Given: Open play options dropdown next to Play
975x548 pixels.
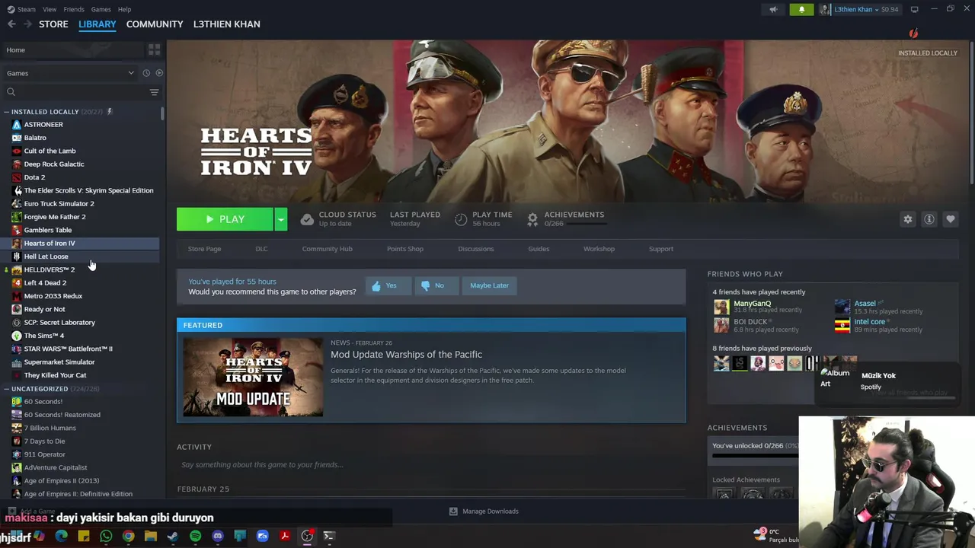Looking at the screenshot, I should [x=280, y=219].
